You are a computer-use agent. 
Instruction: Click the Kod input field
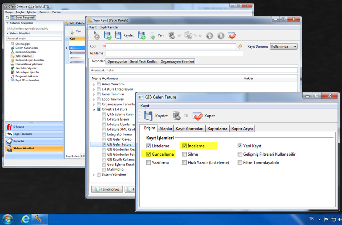click(x=171, y=46)
